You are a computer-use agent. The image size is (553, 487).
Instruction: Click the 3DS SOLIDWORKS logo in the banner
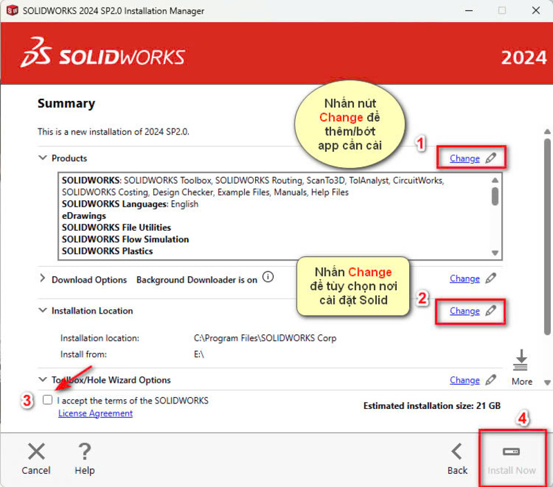click(x=103, y=53)
